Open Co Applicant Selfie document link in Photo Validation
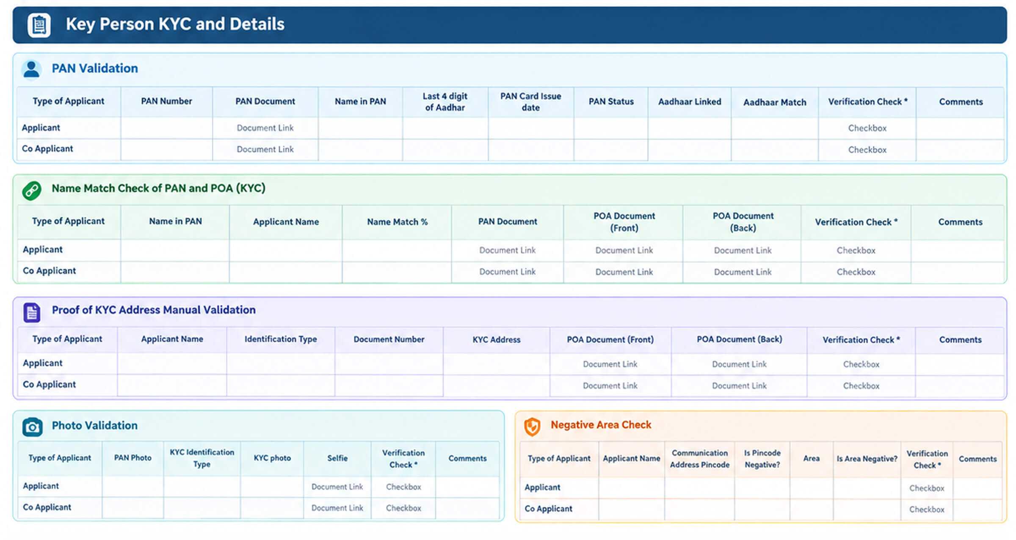The width and height of the screenshot is (1016, 540). point(337,508)
